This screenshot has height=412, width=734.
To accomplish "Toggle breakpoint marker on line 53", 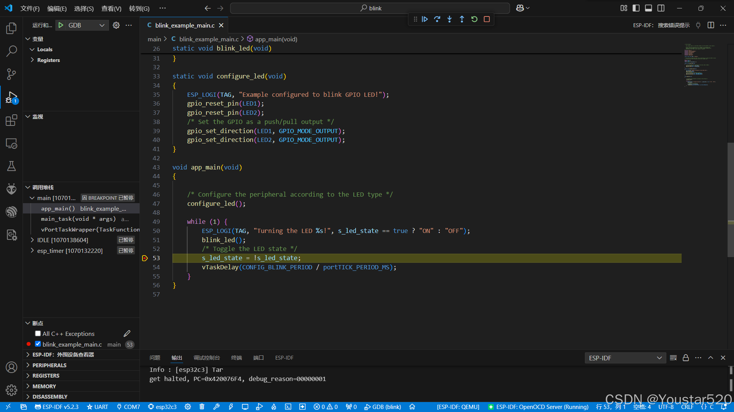I will coord(145,258).
